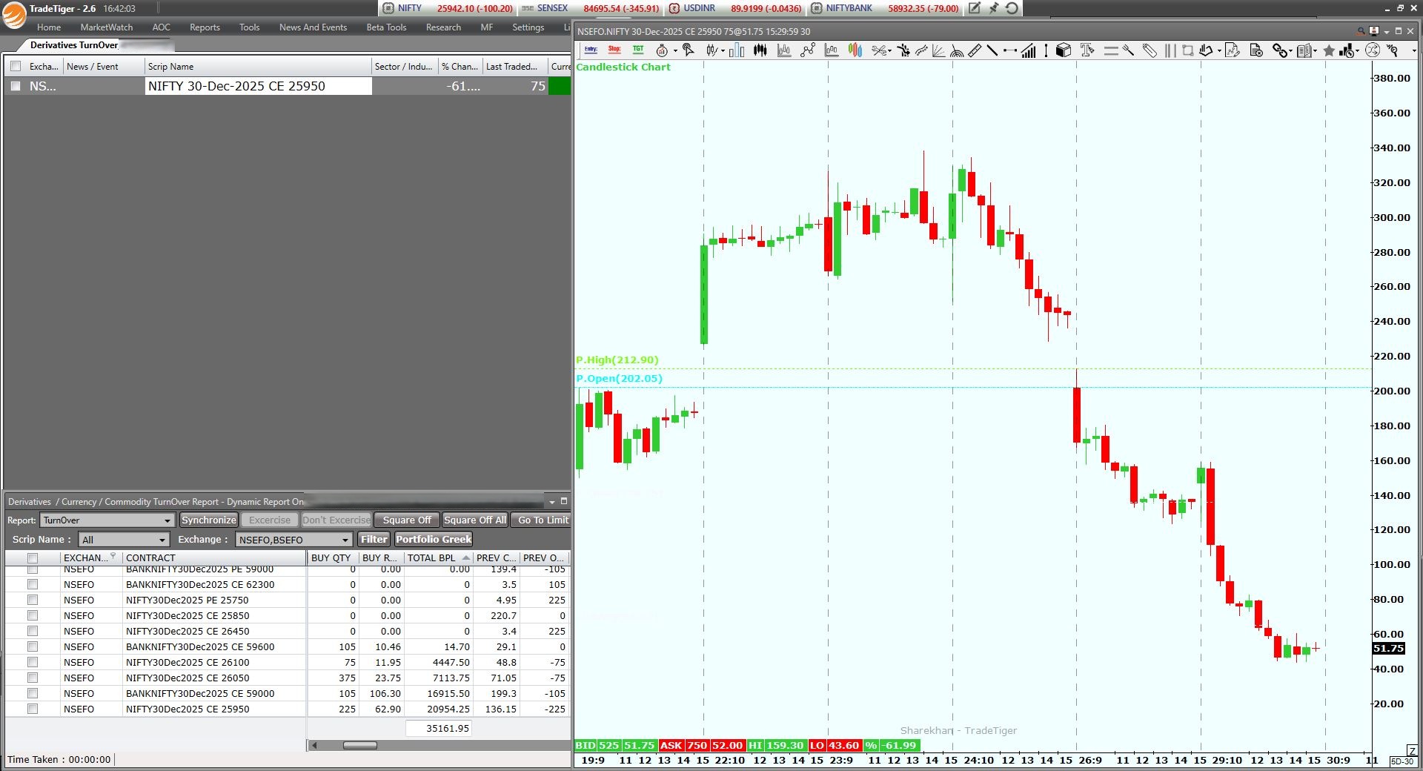Click the Entry marker icon in chart toolbar
Image resolution: width=1423 pixels, height=771 pixels.
(x=591, y=50)
